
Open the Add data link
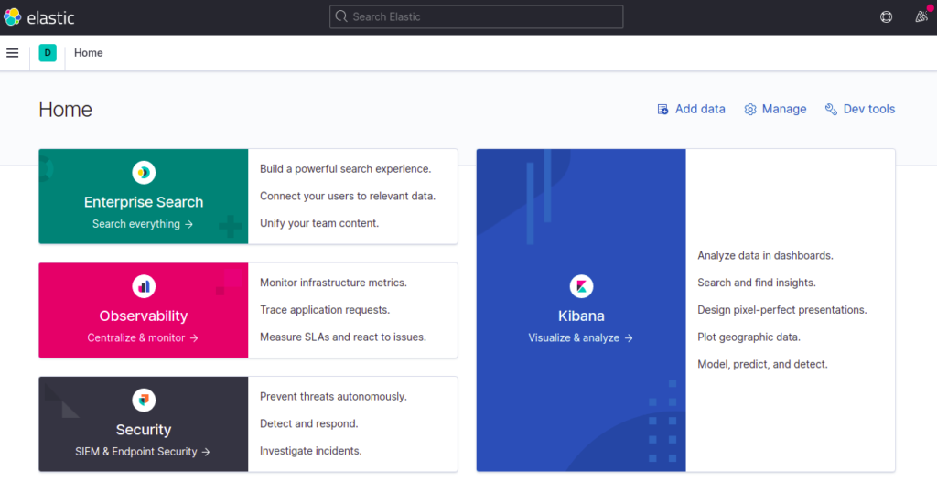coord(692,109)
